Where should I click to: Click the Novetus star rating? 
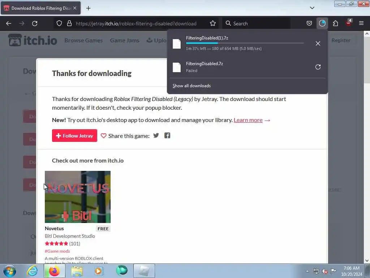coord(56,244)
